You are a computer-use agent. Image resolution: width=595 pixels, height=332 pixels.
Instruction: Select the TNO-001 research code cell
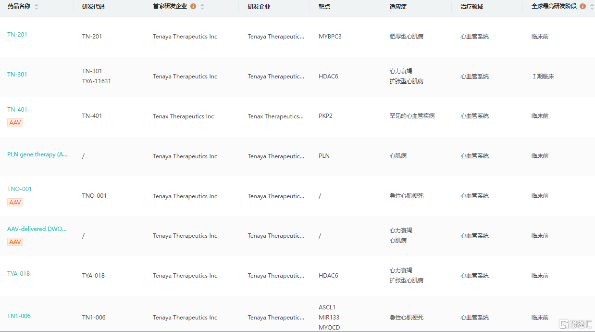95,196
